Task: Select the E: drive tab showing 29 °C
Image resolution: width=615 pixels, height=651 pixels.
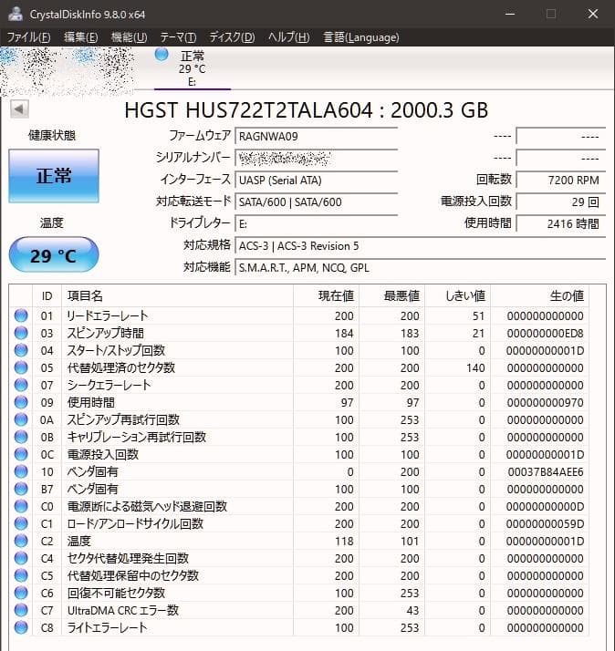Action: pos(192,68)
